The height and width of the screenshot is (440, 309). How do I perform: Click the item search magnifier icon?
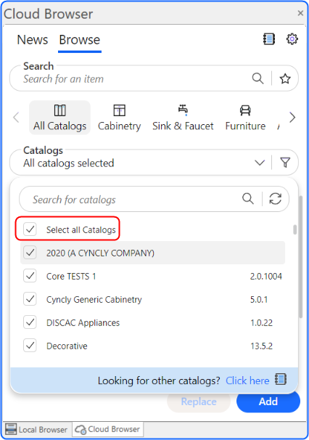point(257,78)
